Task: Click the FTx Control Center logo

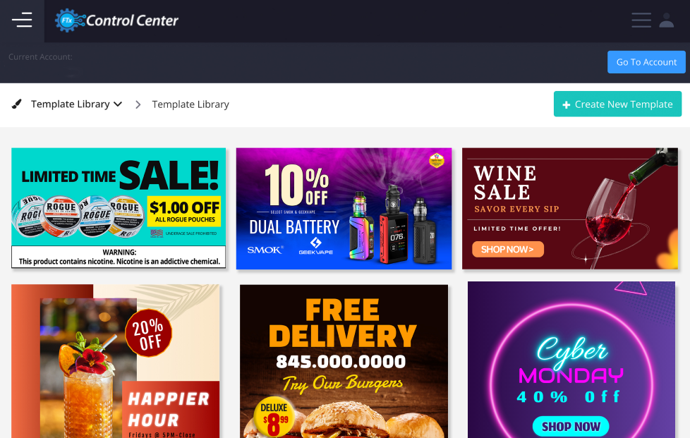Action: 116,20
